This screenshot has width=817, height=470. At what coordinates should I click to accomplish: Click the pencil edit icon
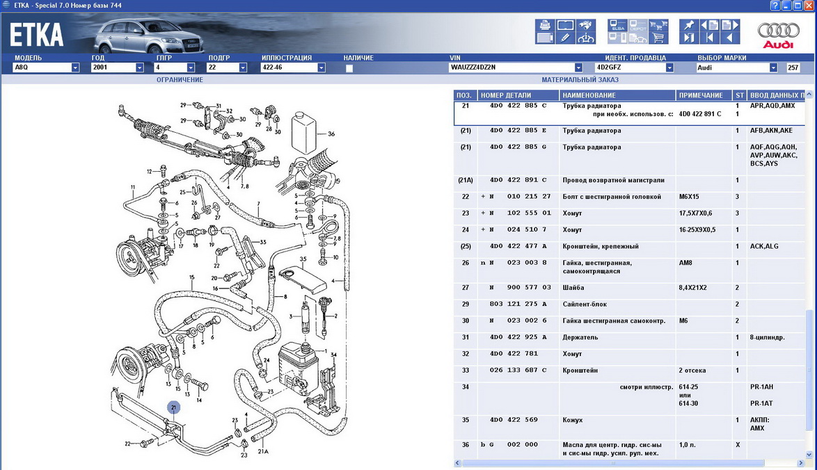tap(565, 38)
